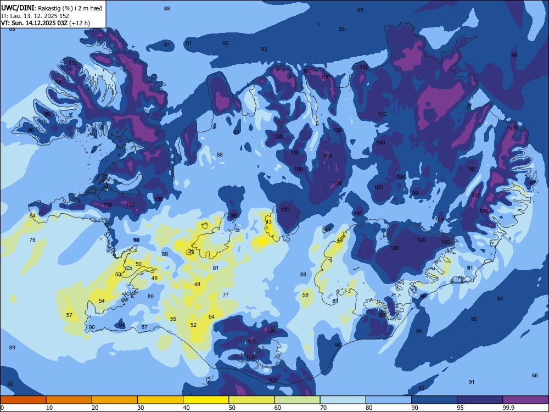The image size is (549, 412).
Task: Select the light blue 80–90 legend swatch
Action: [388, 400]
